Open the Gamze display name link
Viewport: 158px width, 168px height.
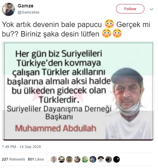click(25, 6)
